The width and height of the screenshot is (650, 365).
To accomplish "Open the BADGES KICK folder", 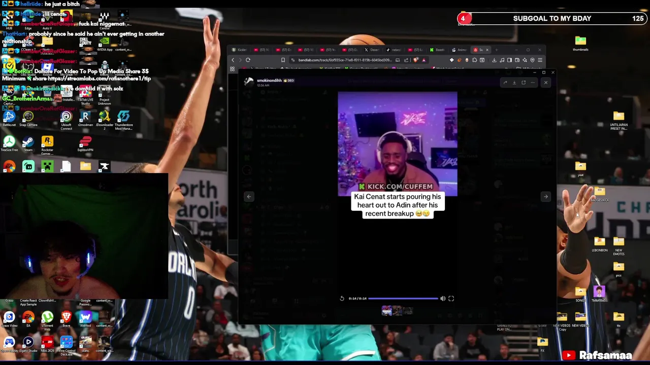I will [599, 194].
